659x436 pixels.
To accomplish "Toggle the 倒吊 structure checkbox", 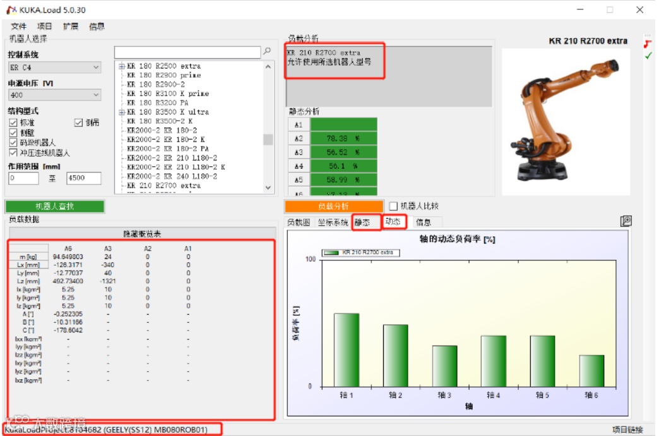I will [x=79, y=123].
